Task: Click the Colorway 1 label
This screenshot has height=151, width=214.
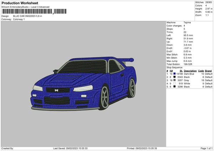Action: click(19, 19)
